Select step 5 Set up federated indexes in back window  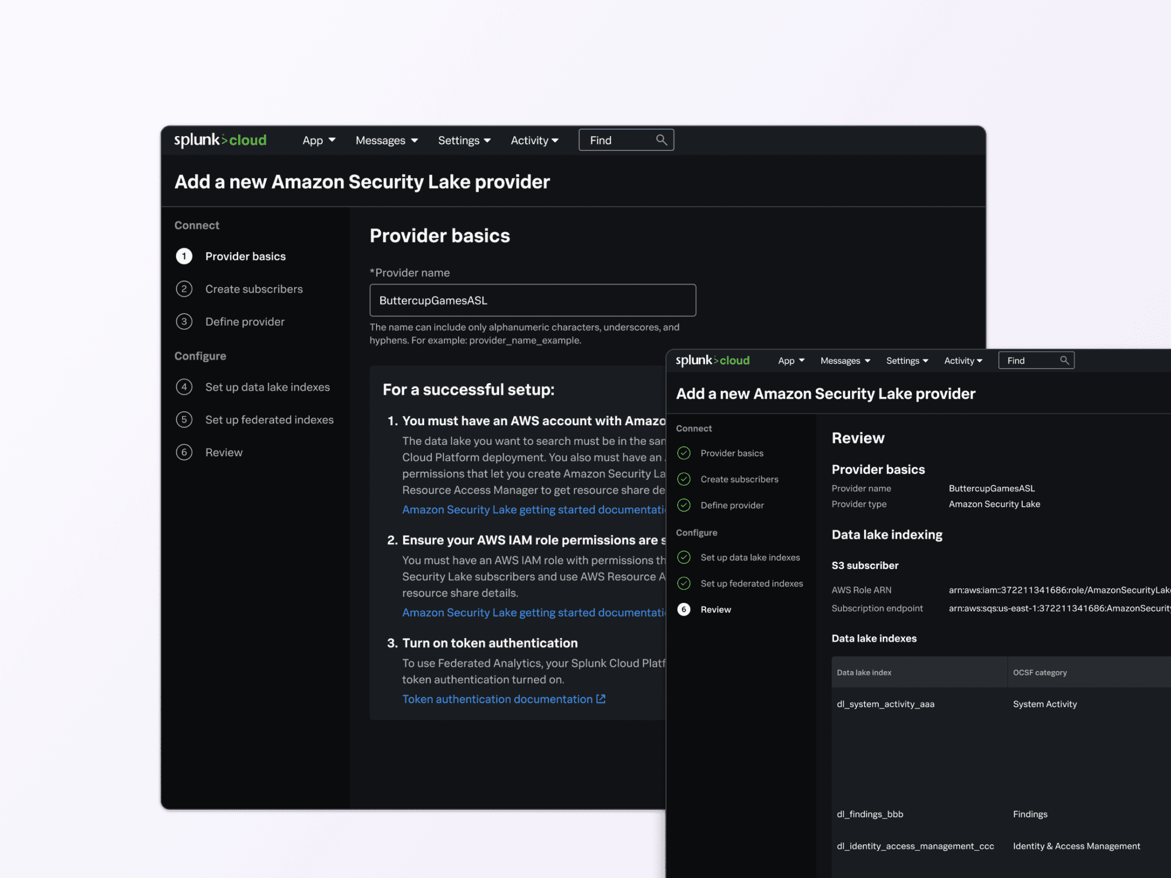[x=269, y=419]
